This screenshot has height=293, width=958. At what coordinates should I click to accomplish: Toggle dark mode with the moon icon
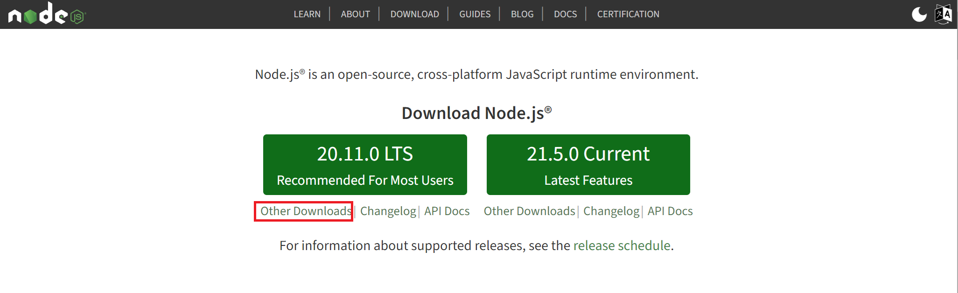(919, 14)
